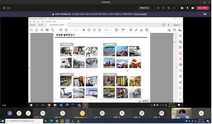Open the File menu in Acrobat
Image resolution: width=212 pixels, height=124 pixels.
30,21
